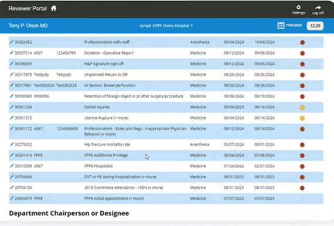Click 9998856 in row 30306965

(42, 96)
